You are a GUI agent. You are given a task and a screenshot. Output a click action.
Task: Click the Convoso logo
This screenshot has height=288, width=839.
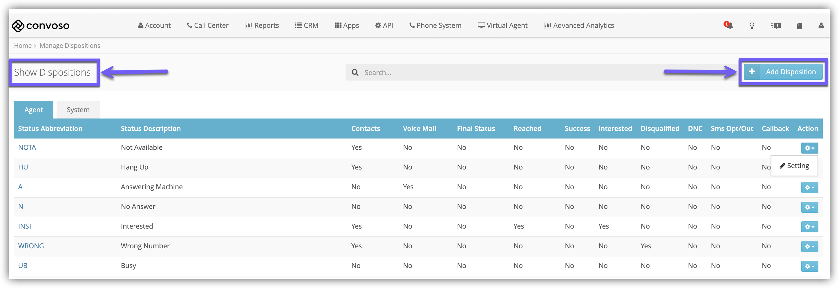click(41, 26)
